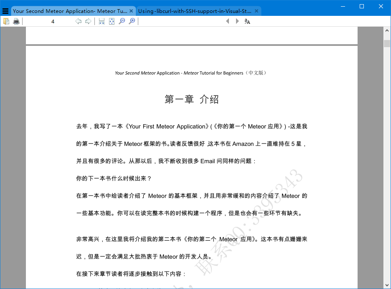391x289 pixels.
Task: Go to previous page with the left arrow
Action: [78, 21]
